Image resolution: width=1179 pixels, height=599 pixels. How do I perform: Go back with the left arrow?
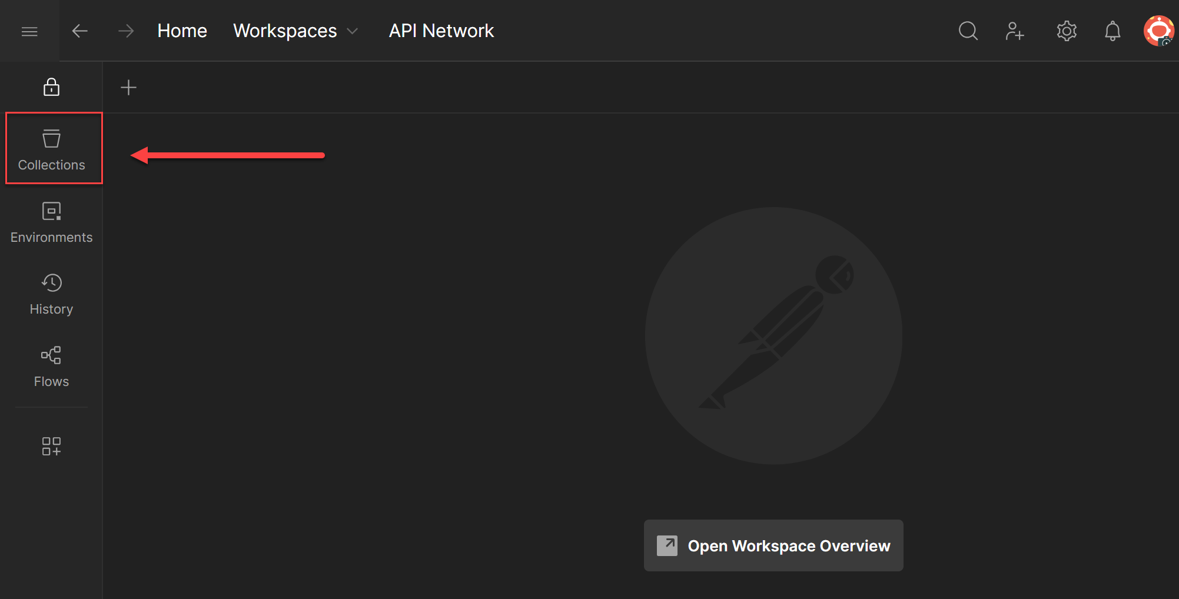coord(79,31)
